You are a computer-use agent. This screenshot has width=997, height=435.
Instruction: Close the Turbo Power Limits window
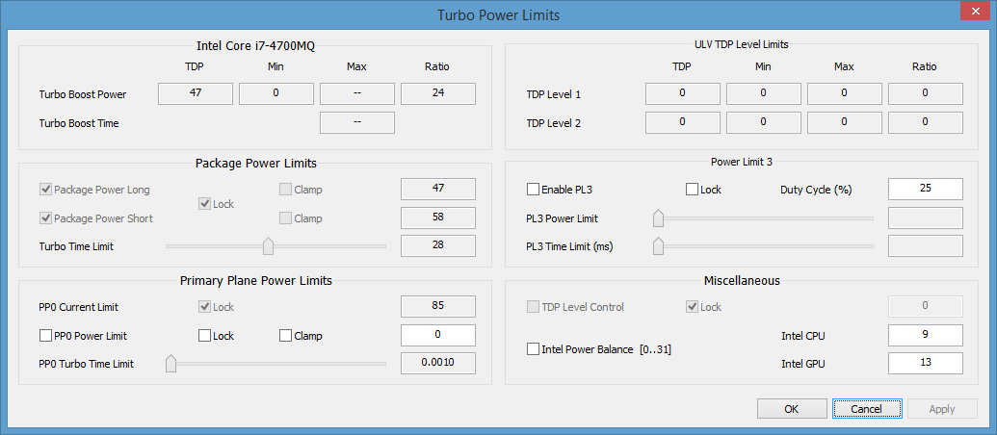click(x=974, y=11)
